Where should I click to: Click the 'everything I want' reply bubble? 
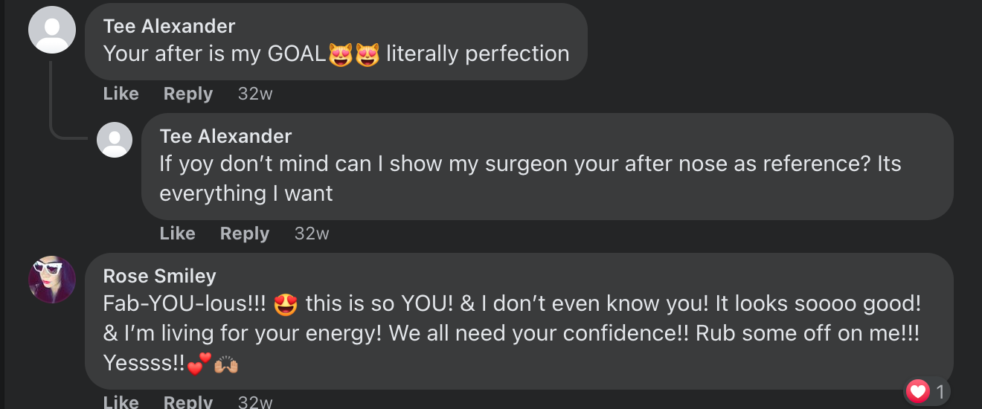click(548, 167)
